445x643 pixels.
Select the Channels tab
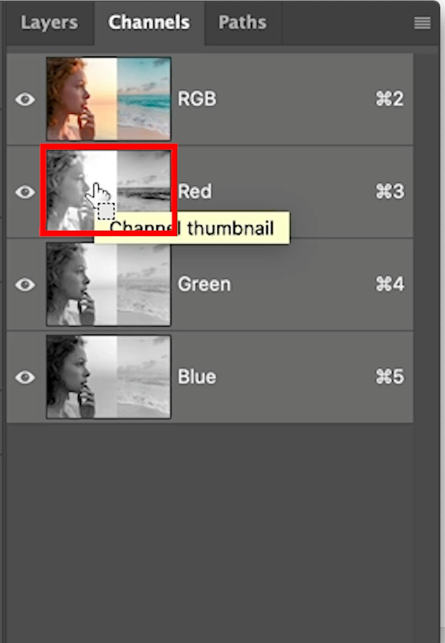point(149,23)
